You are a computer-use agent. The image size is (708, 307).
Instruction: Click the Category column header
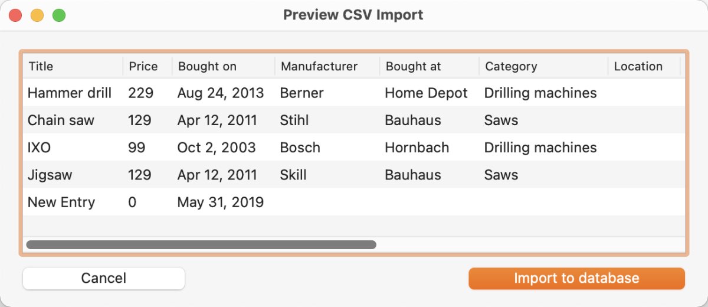543,66
